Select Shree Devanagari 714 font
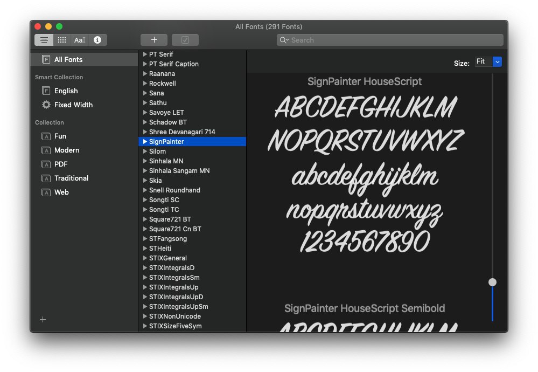This screenshot has width=538, height=372. (192, 132)
